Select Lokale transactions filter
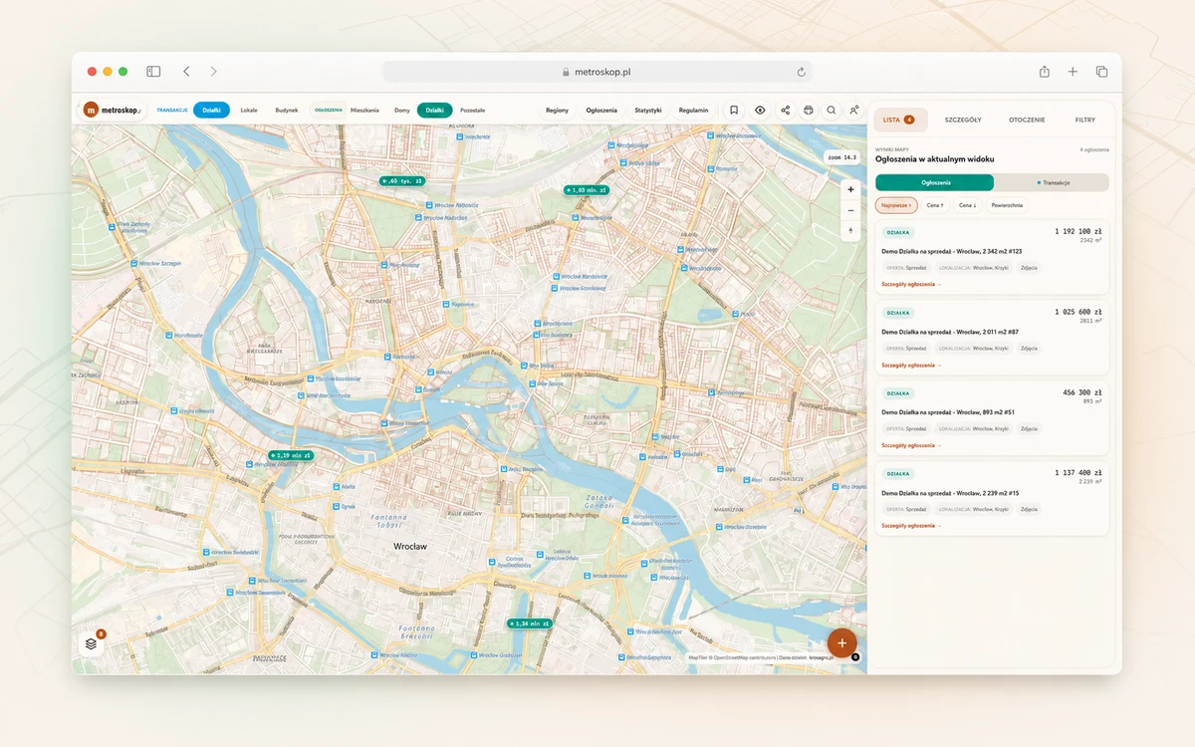 249,111
